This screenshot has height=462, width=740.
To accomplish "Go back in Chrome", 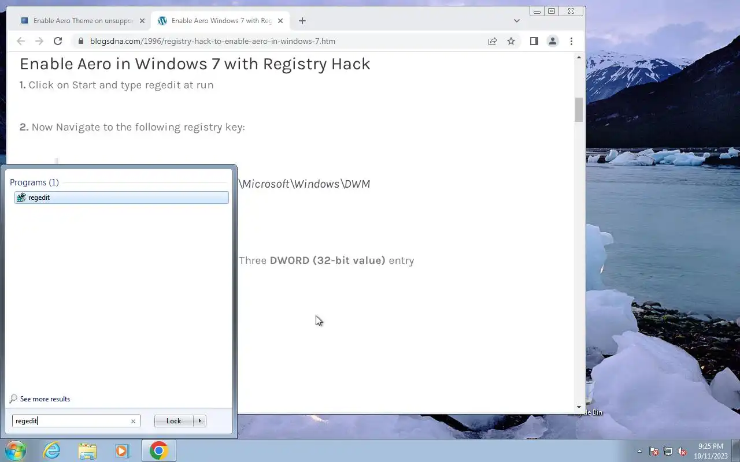I will pyautogui.click(x=21, y=41).
